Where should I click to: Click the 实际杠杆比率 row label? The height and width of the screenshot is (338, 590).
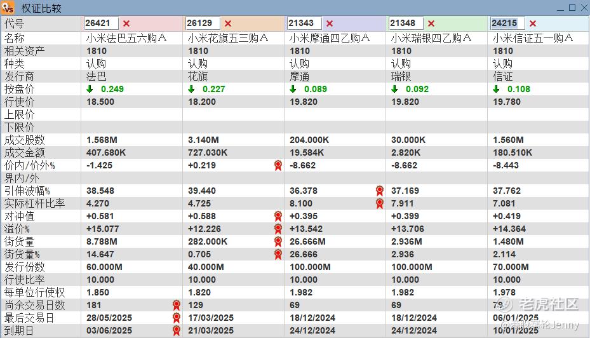coord(35,204)
